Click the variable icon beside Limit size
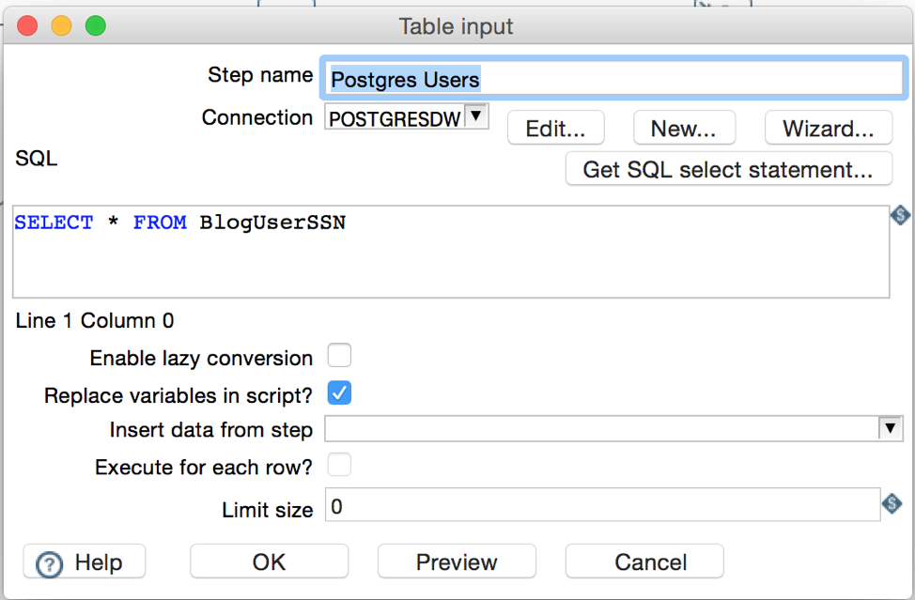Image resolution: width=915 pixels, height=600 pixels. tap(892, 503)
